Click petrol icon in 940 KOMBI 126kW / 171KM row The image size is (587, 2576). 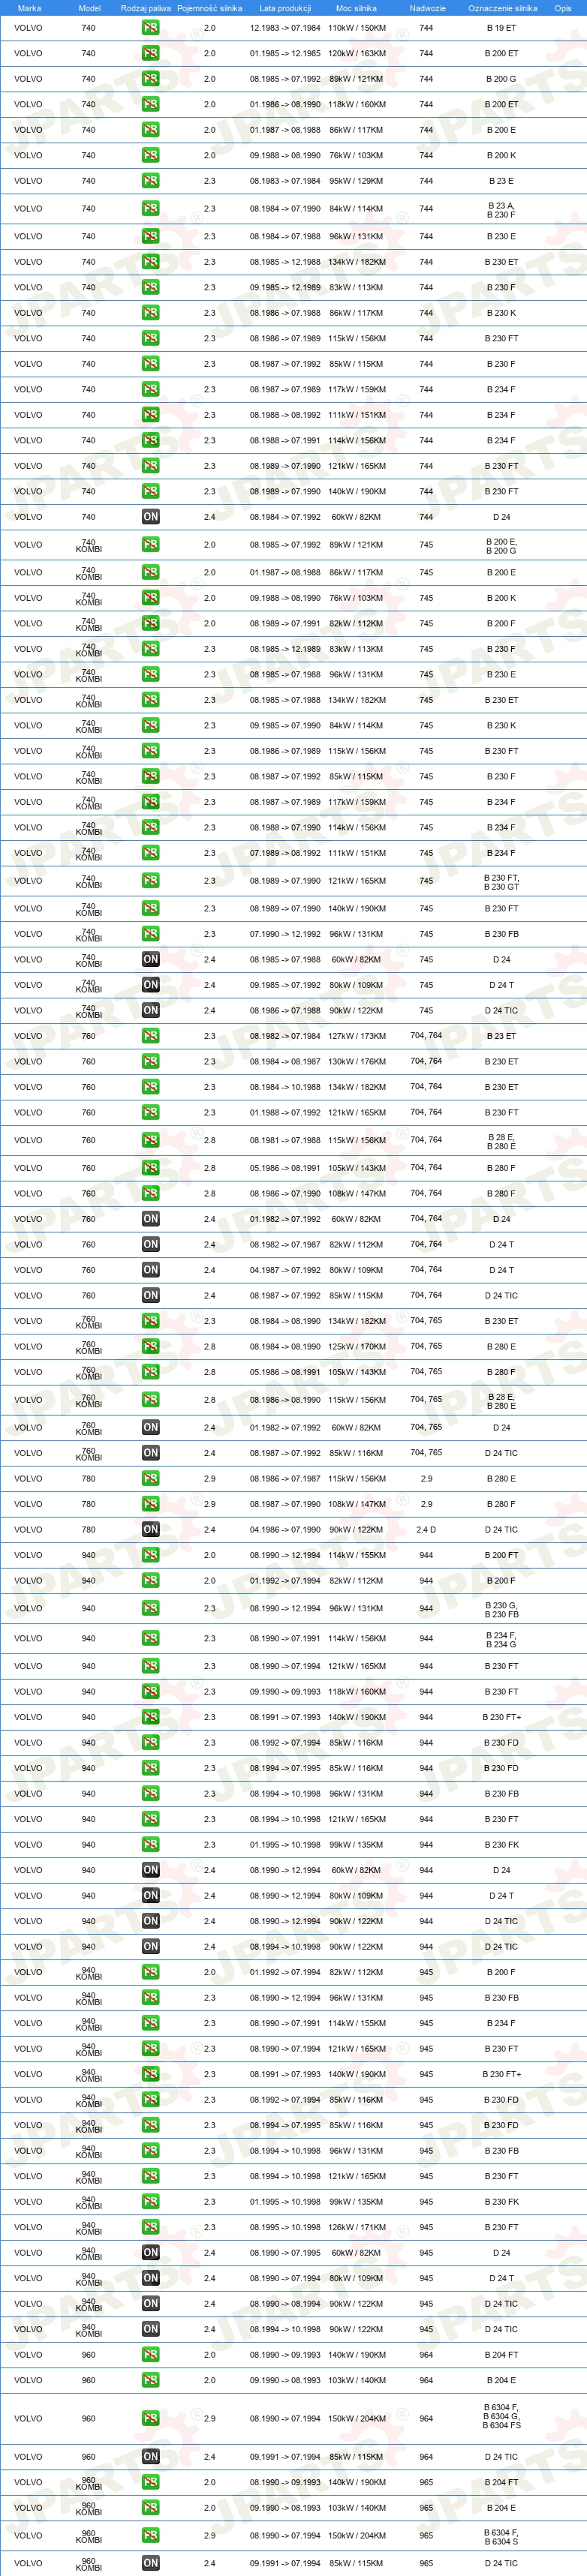click(150, 2227)
